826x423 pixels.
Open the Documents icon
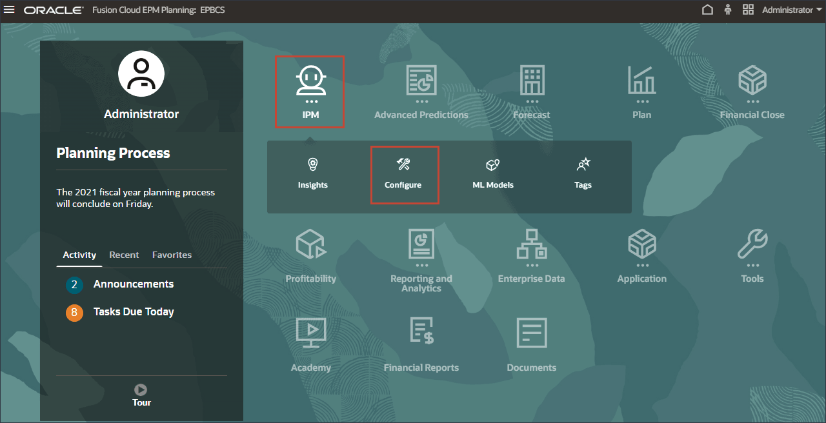coord(532,334)
